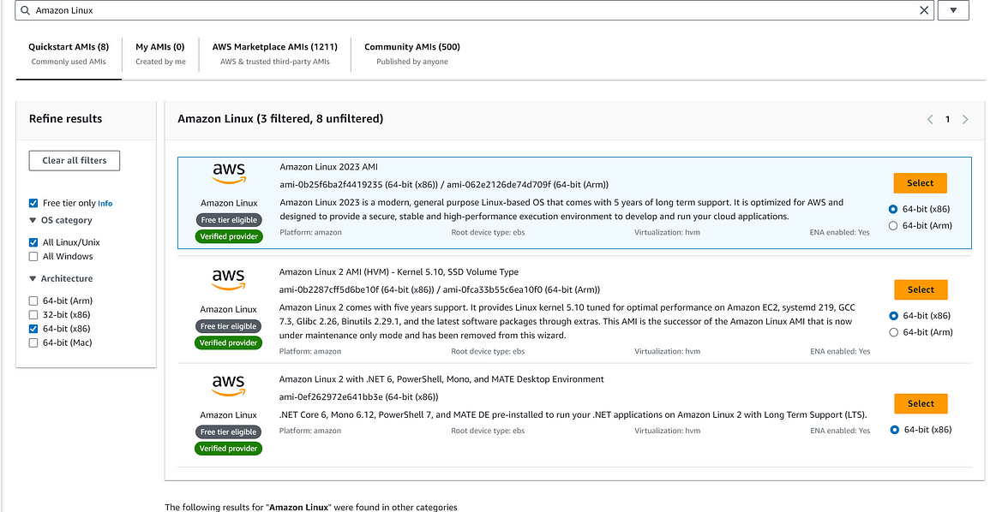Click Verified provider badge of Amazon Linux 2023
The height and width of the screenshot is (512, 990).
tap(229, 236)
